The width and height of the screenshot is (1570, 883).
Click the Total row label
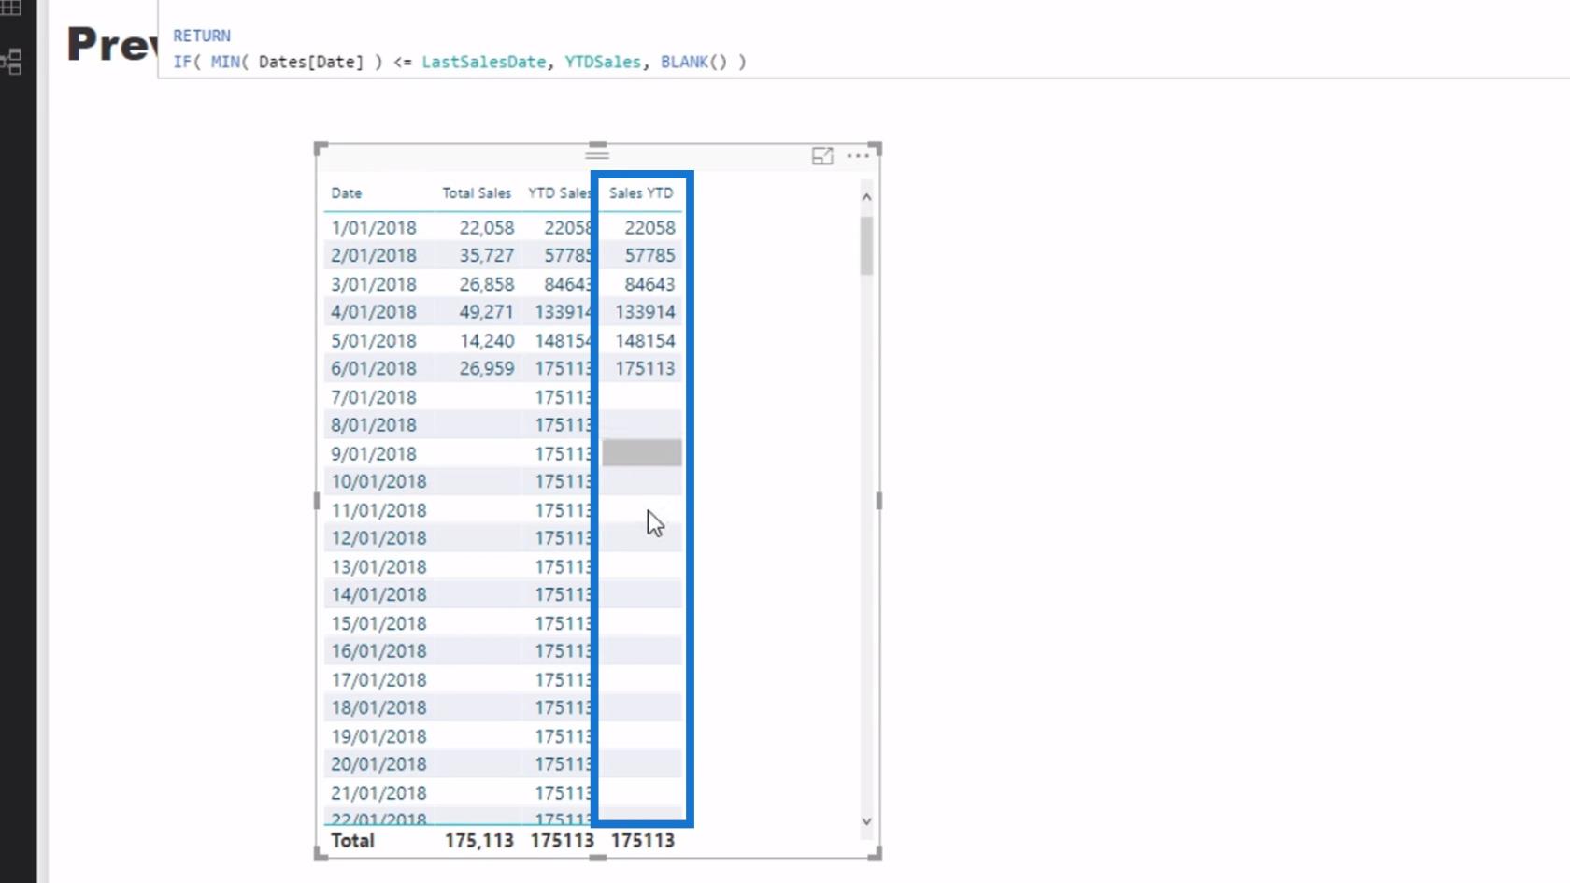point(352,841)
